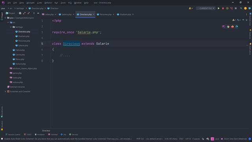252x142 pixels.
Task: Toggle the Project sidebar vertical tab
Action: point(2,16)
